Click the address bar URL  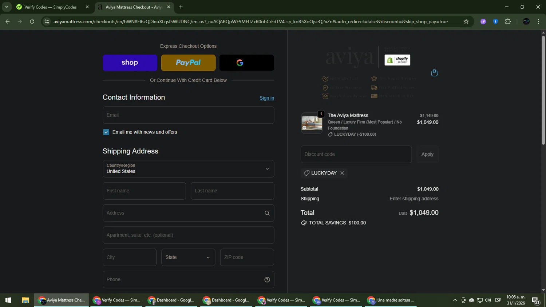click(250, 22)
